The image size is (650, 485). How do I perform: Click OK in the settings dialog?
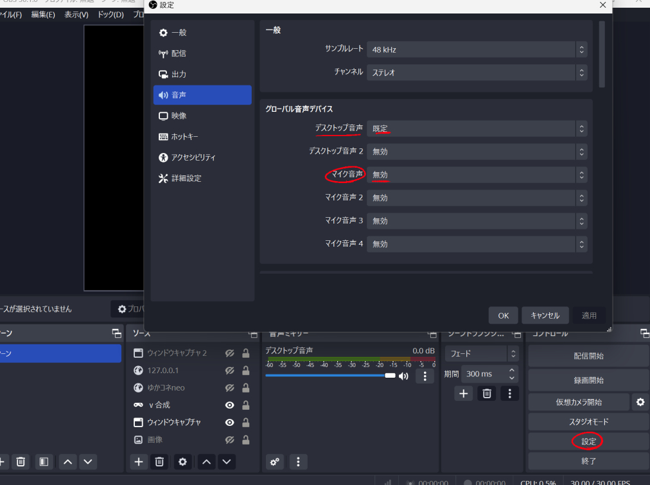(x=504, y=315)
